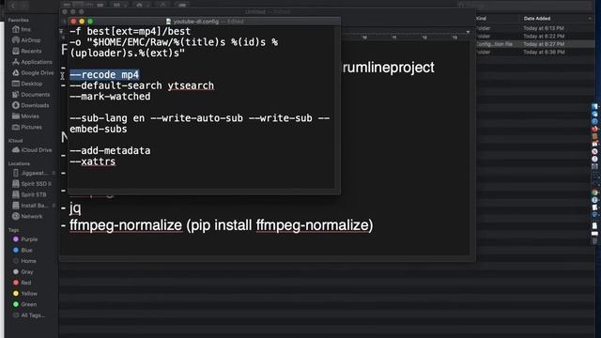The image size is (601, 338).
Task: Select the row added Today at 6:13 PM
Action: (534, 28)
